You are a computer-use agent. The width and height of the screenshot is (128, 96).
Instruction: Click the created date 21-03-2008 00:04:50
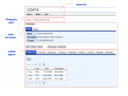click(45, 40)
